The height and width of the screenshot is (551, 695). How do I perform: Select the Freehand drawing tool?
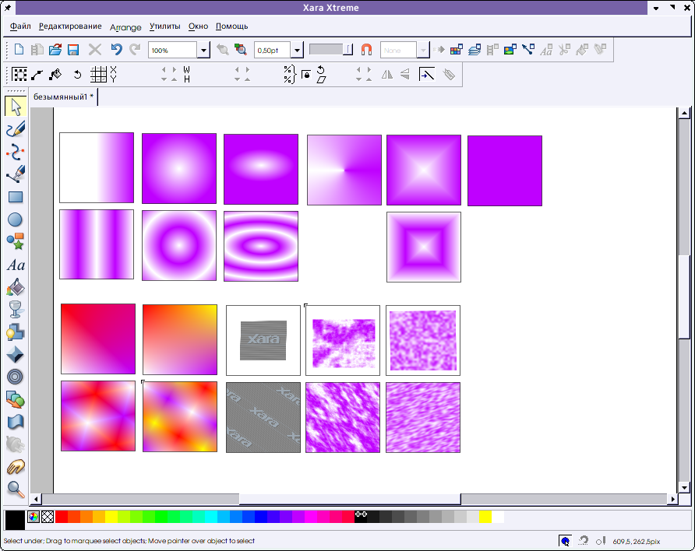(x=16, y=128)
